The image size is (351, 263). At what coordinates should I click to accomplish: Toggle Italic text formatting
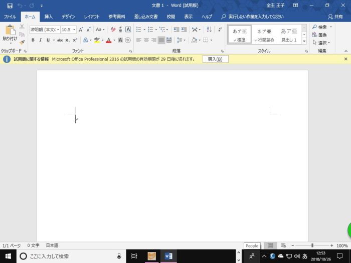point(41,40)
